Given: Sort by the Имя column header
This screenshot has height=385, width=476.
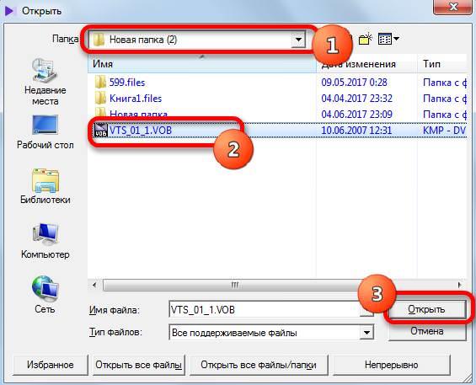Looking at the screenshot, I should point(202,64).
